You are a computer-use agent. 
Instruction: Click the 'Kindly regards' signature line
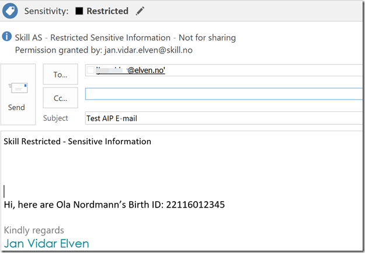(x=34, y=230)
